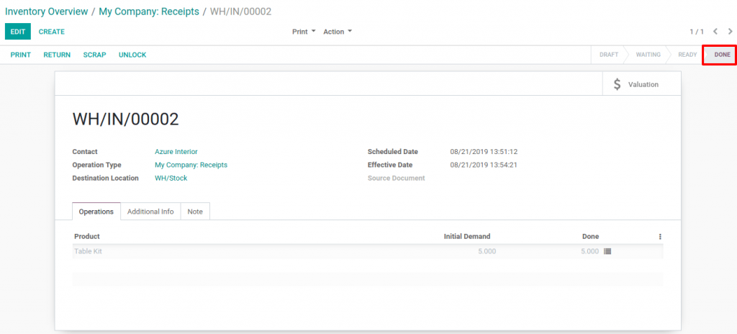737x334 pixels.
Task: Click the RETURN button
Action: pos(57,55)
